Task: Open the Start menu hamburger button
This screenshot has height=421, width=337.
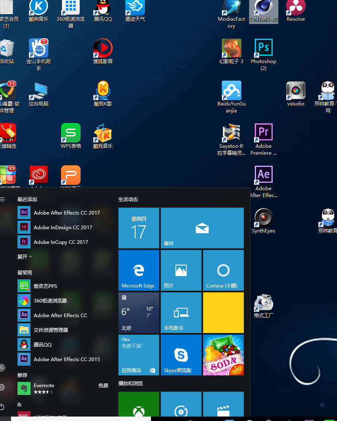Action: point(2,200)
